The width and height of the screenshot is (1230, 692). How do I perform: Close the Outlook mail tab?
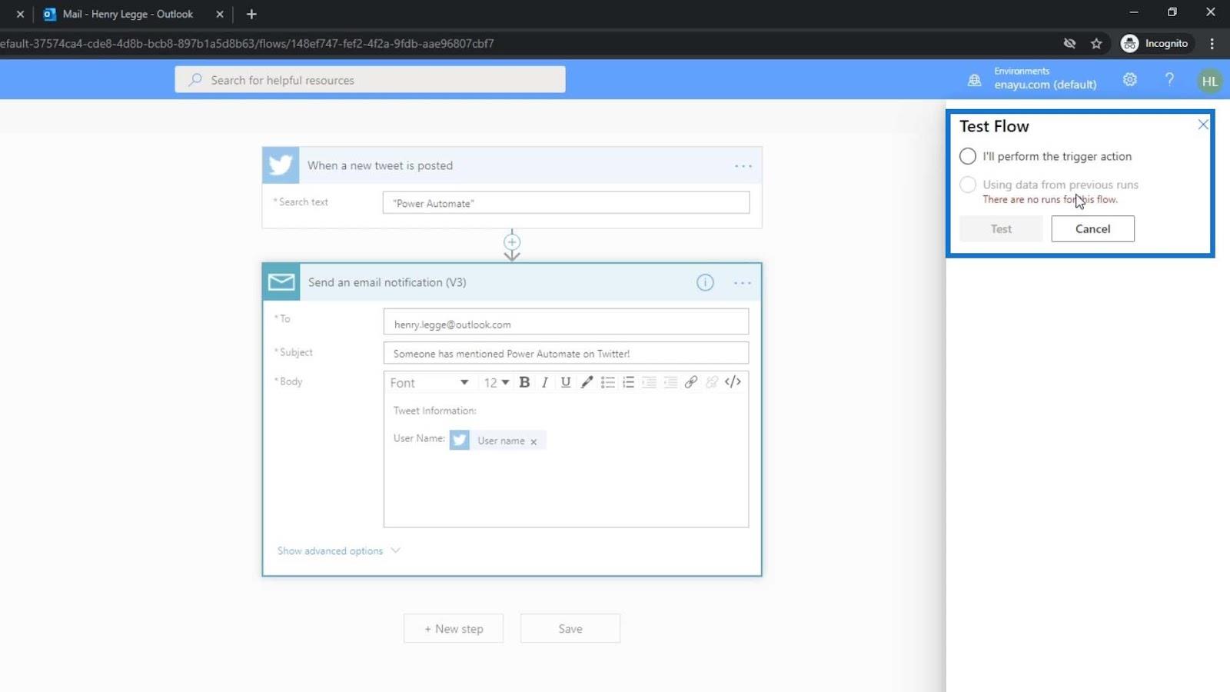tap(219, 14)
